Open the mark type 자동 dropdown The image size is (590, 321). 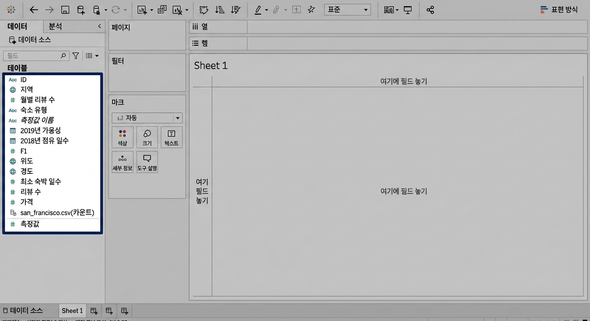(x=147, y=118)
